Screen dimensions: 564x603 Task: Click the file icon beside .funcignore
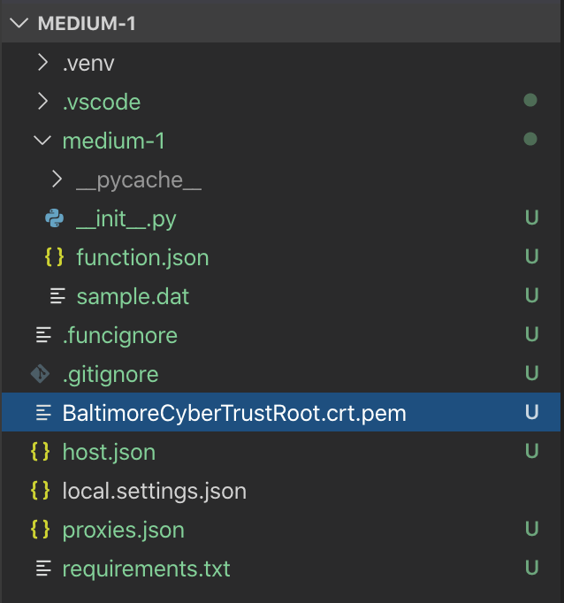[x=42, y=335]
